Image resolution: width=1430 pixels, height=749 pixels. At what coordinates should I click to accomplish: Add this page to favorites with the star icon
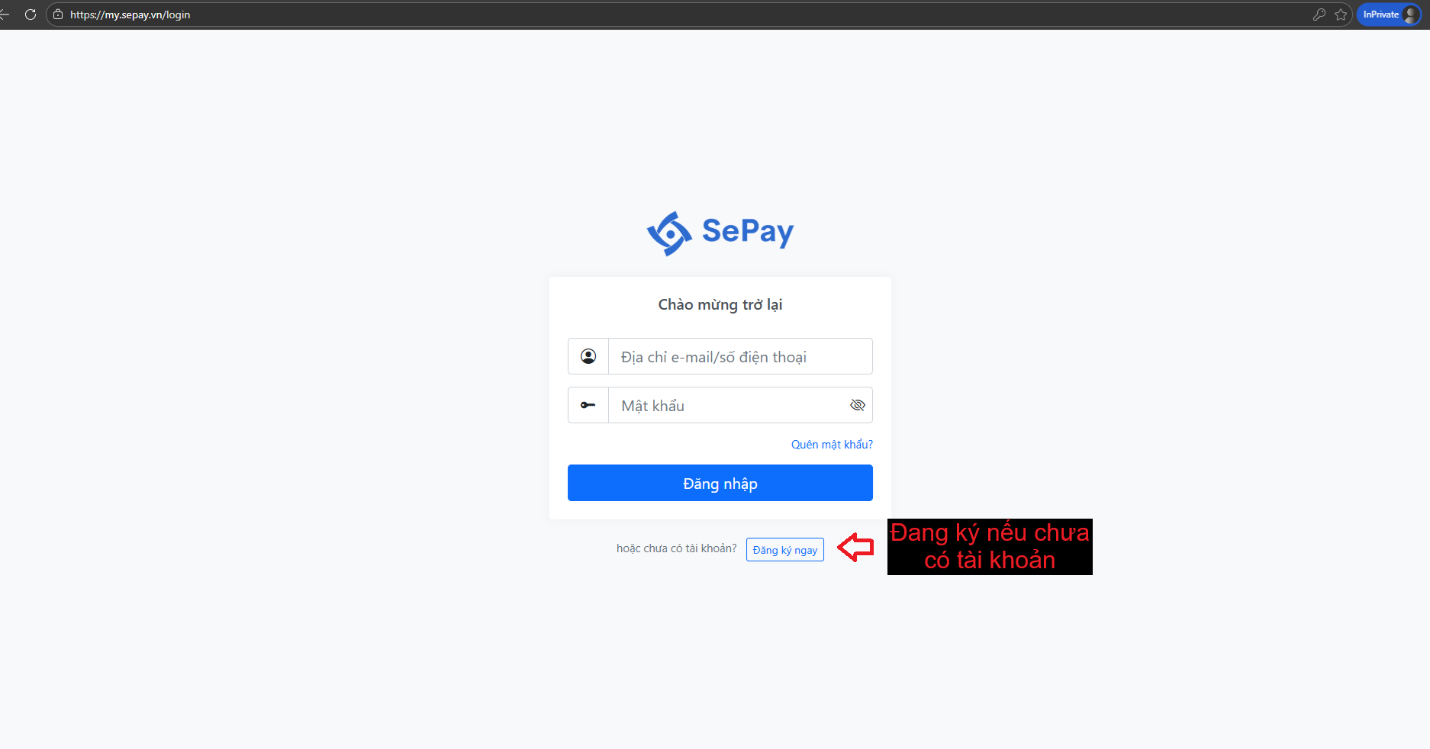[x=1341, y=14]
